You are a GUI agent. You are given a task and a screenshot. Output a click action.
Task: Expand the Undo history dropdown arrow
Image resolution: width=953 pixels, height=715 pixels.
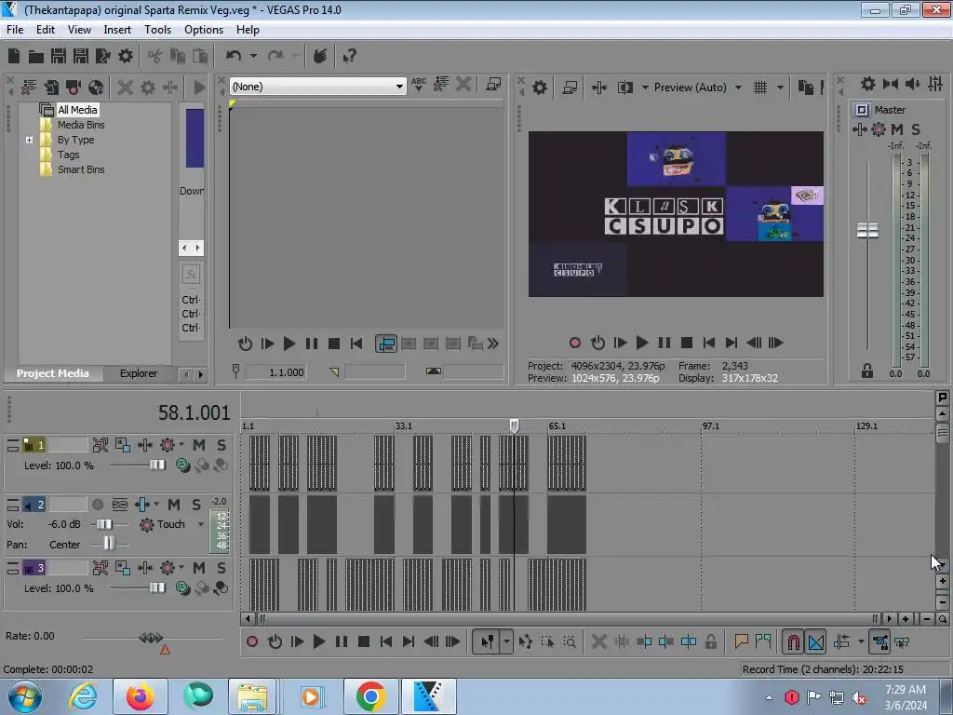253,56
